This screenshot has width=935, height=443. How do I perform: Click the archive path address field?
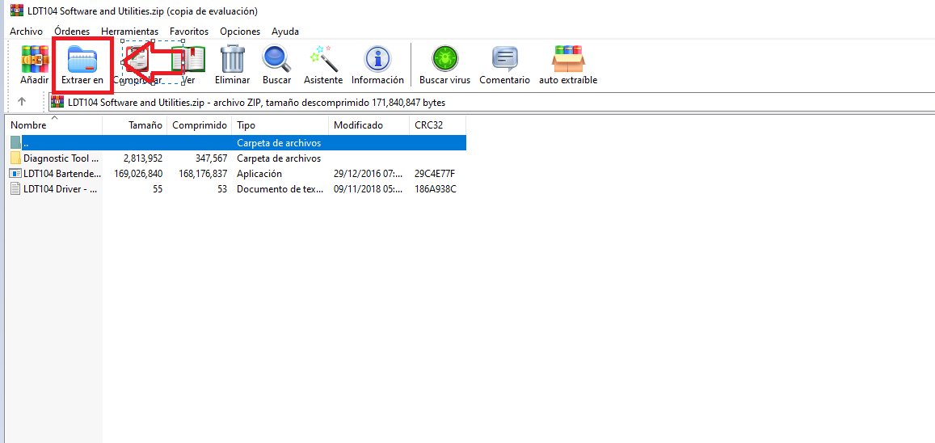click(x=491, y=103)
